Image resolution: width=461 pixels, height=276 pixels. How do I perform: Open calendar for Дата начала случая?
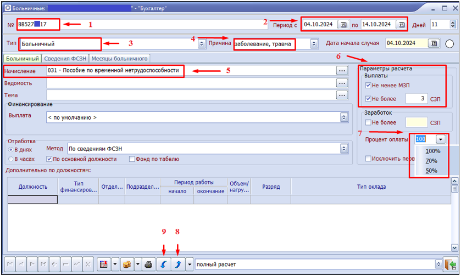click(x=434, y=43)
